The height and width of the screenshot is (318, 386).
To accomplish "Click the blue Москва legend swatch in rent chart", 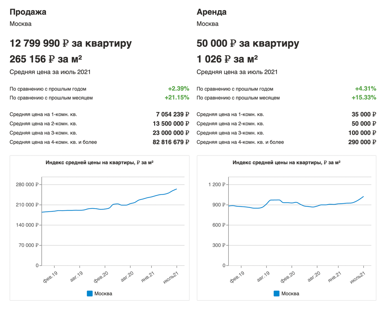I will coord(277,293).
